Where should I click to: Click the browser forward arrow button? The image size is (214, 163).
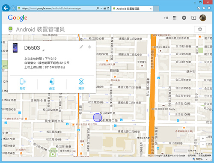13,8
